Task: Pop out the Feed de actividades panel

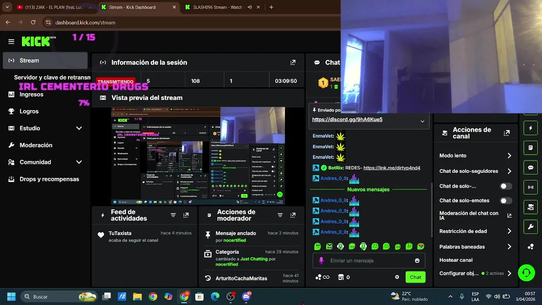Action: [x=186, y=215]
